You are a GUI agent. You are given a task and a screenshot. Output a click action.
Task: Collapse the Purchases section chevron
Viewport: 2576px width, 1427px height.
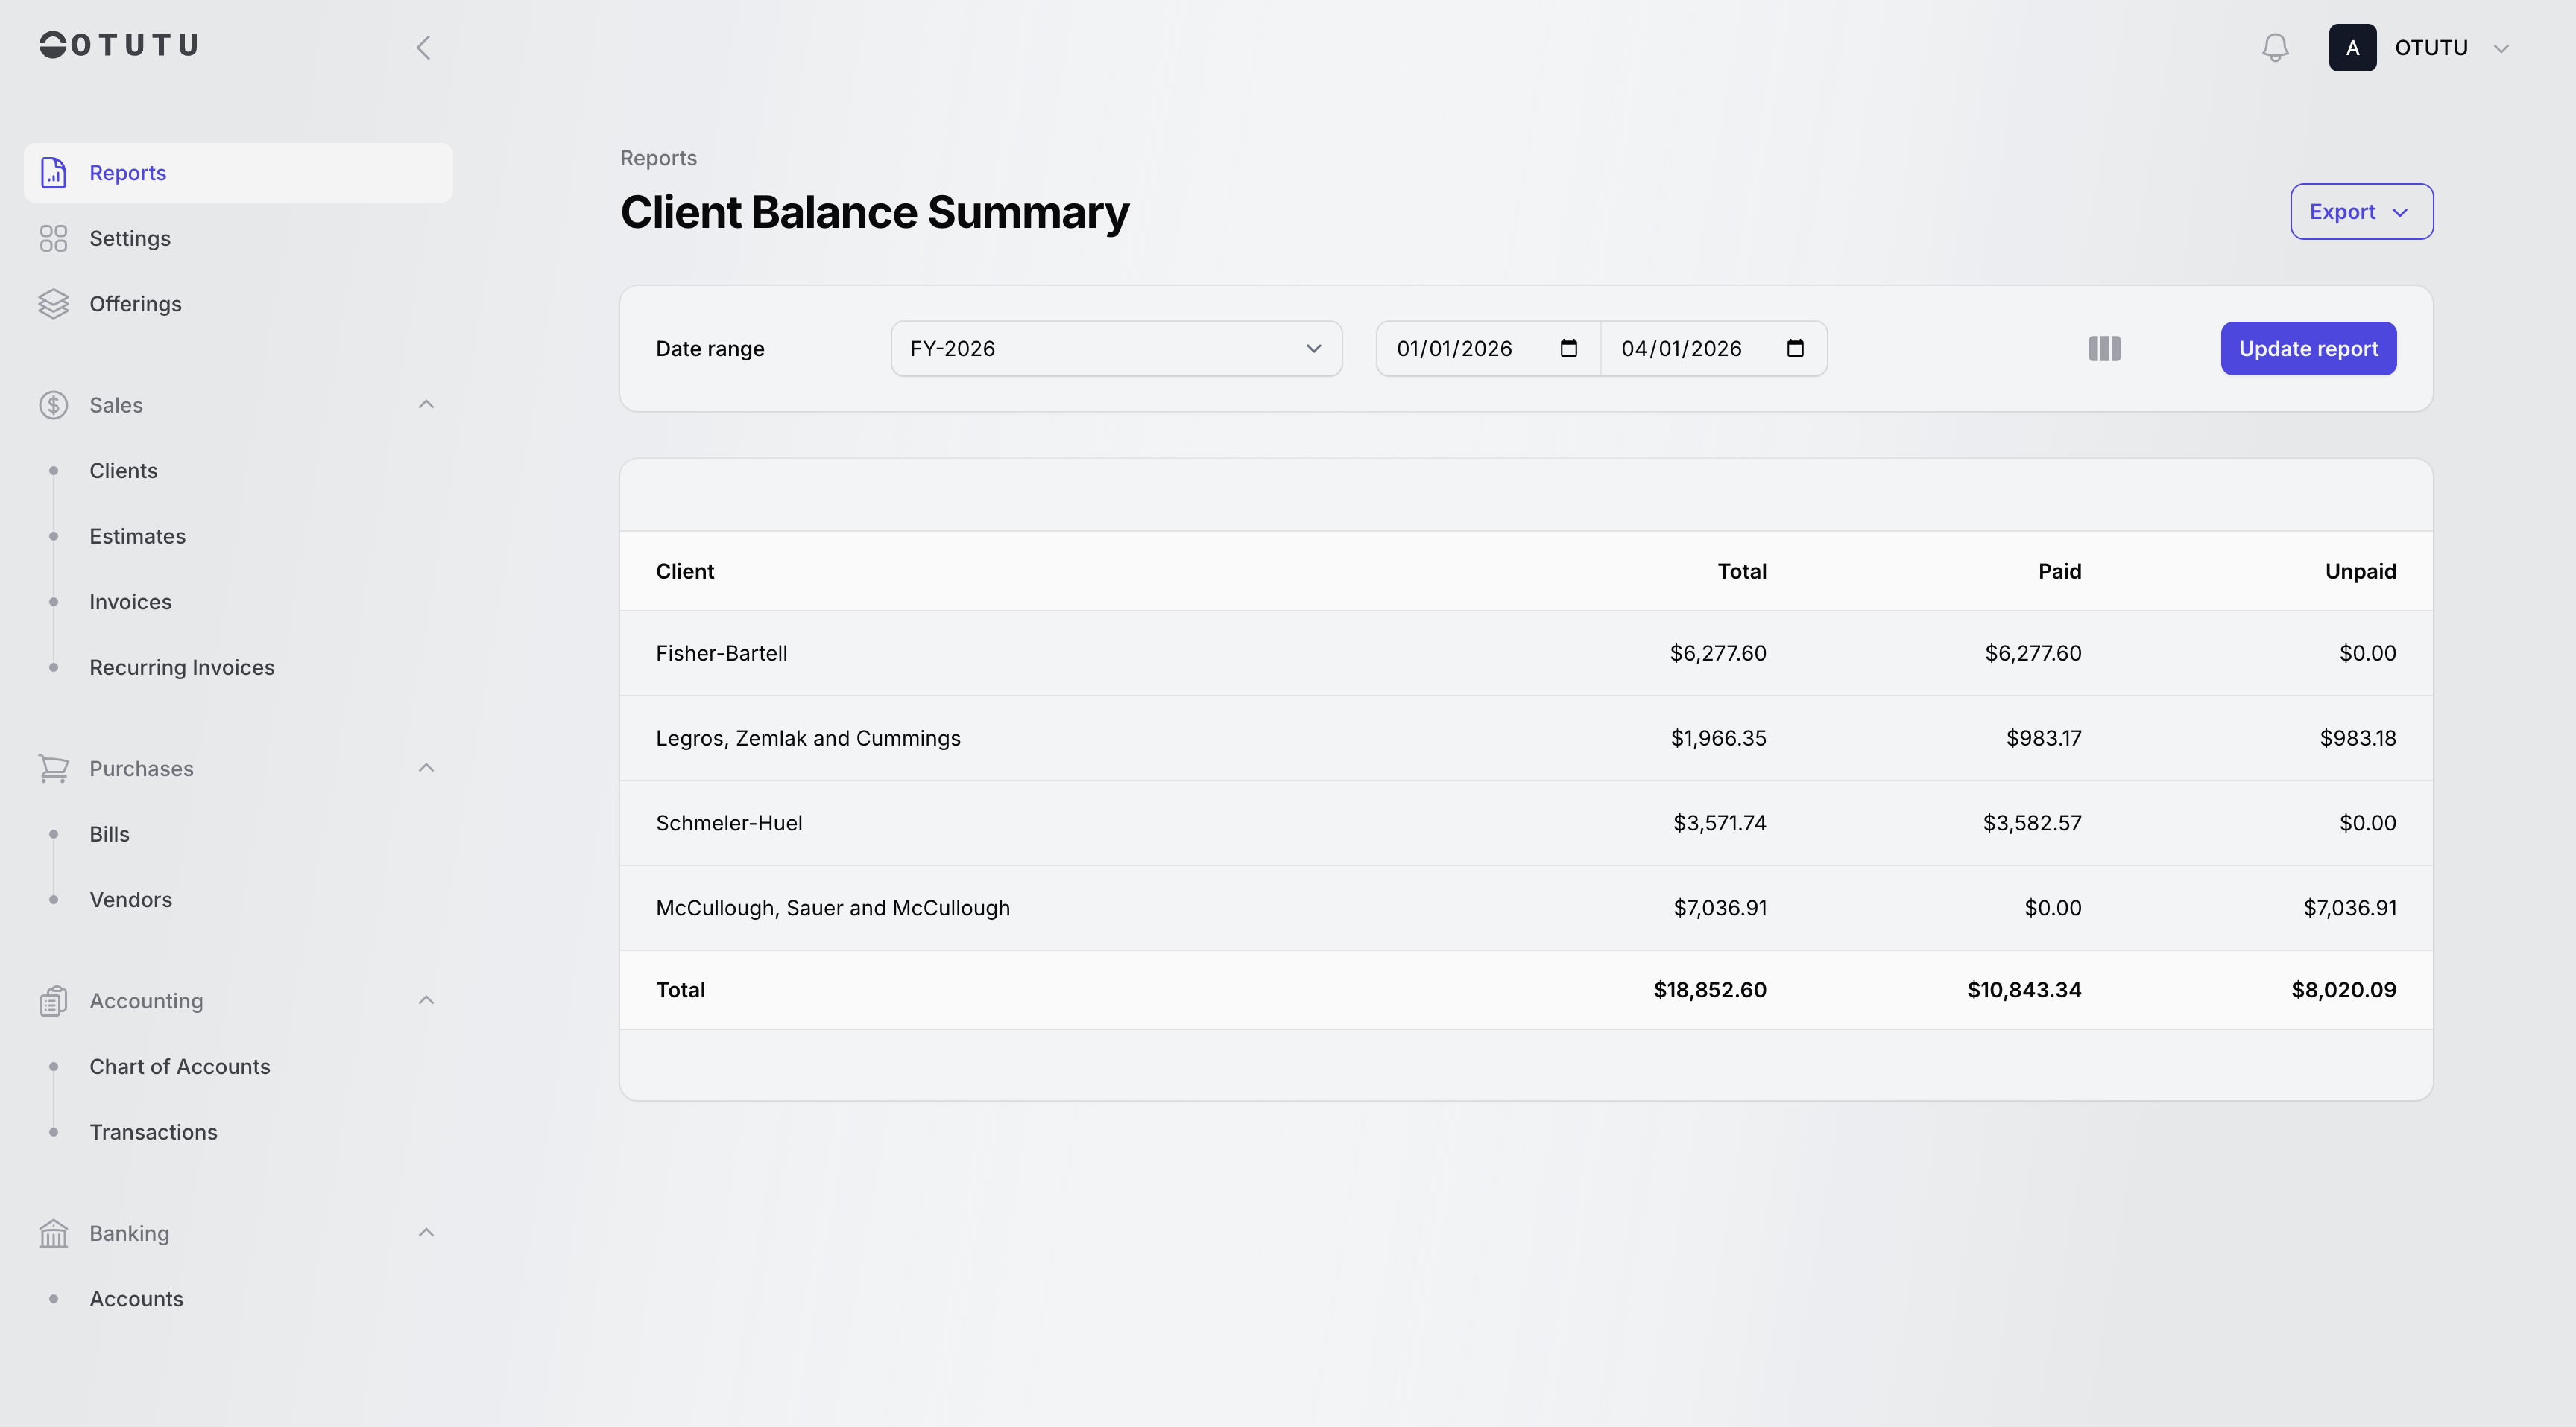(x=426, y=769)
